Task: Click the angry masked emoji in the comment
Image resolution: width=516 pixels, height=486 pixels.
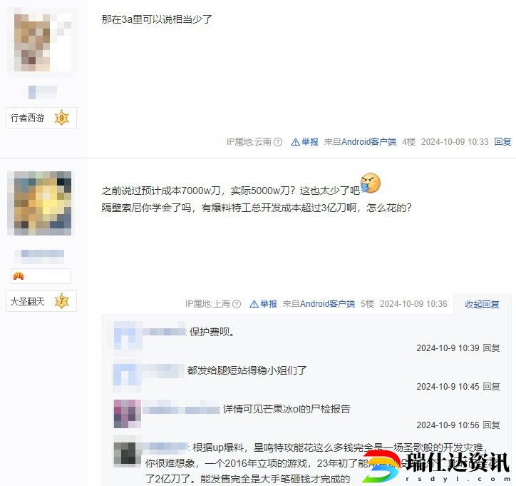Action: pyautogui.click(x=371, y=183)
